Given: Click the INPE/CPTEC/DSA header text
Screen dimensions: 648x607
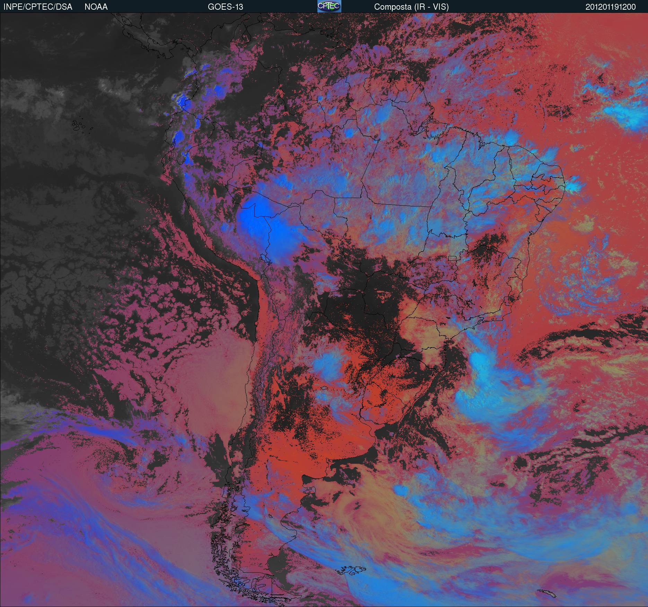Looking at the screenshot, I should [38, 7].
